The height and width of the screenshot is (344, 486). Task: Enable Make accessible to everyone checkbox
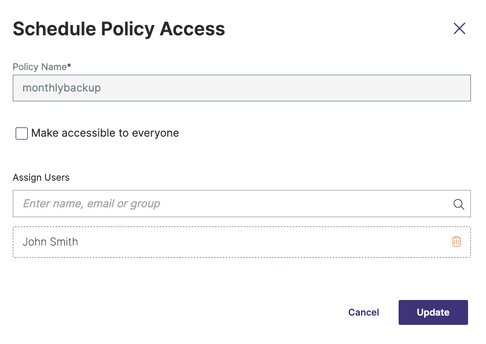click(x=21, y=134)
